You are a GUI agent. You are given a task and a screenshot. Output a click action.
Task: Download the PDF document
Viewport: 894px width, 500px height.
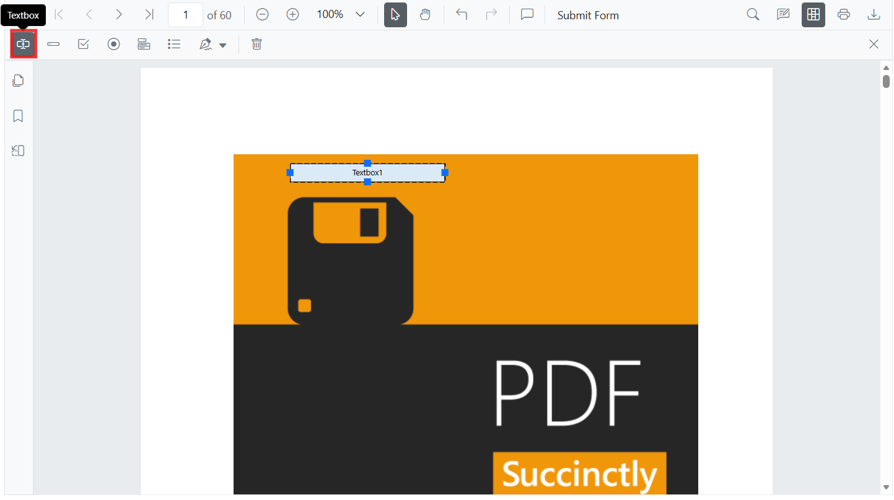click(874, 15)
